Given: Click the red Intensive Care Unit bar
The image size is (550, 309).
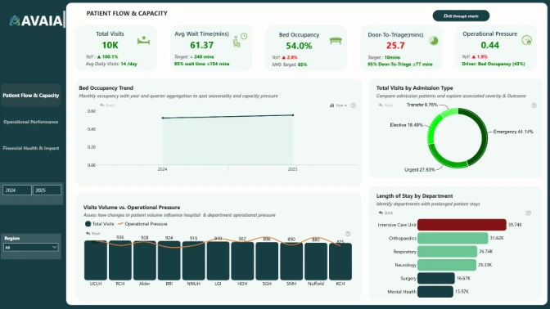Looking at the screenshot, I should pyautogui.click(x=462, y=225).
